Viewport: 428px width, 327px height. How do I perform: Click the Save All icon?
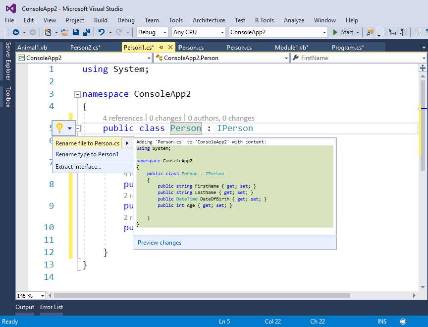pos(87,32)
